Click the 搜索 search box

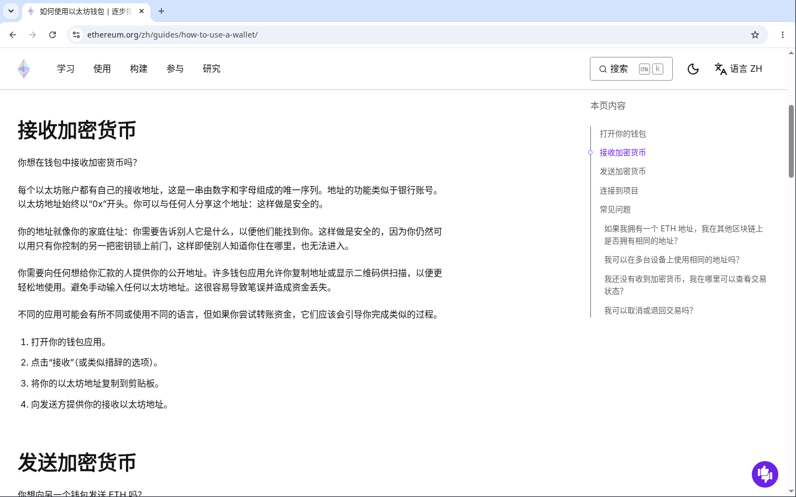631,69
